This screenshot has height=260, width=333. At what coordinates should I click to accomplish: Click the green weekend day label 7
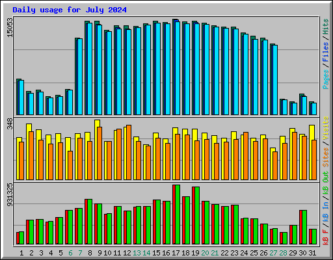[x=80, y=253]
